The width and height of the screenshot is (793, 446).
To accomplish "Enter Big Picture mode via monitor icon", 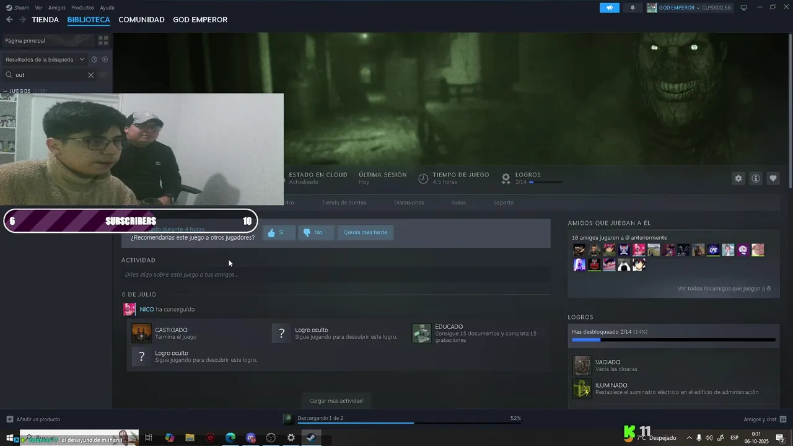I will coord(744,7).
